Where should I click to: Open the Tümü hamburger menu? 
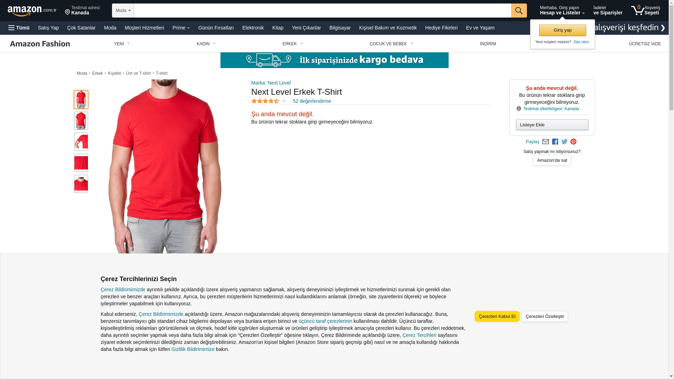[19, 28]
